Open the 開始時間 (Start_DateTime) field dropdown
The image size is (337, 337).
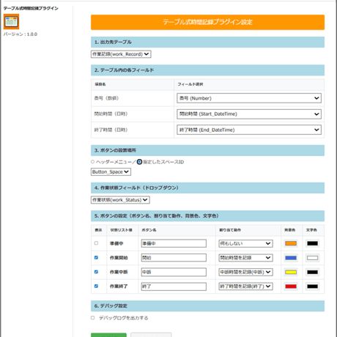click(x=249, y=114)
